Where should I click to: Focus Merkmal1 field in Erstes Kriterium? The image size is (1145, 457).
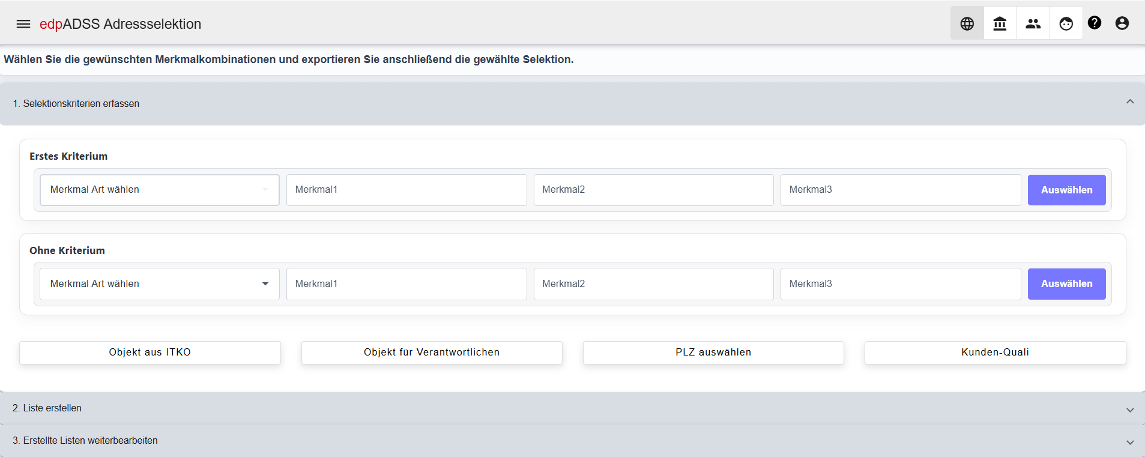406,190
